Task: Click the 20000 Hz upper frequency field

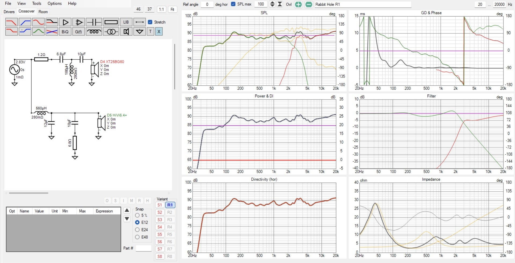Action: click(499, 4)
